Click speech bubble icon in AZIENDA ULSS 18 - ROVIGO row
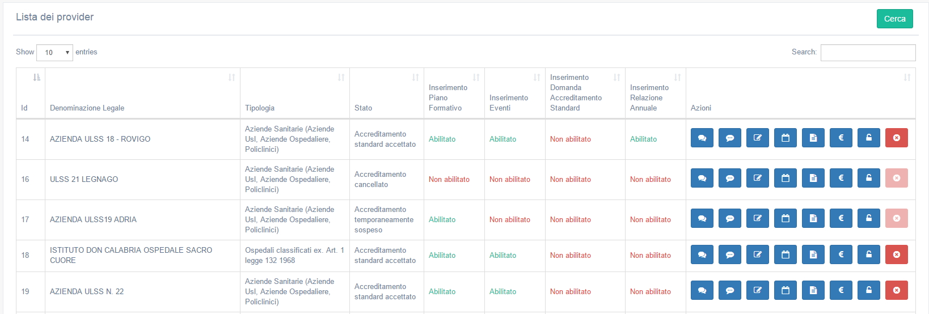Viewport: 929px width, 314px height. (729, 138)
